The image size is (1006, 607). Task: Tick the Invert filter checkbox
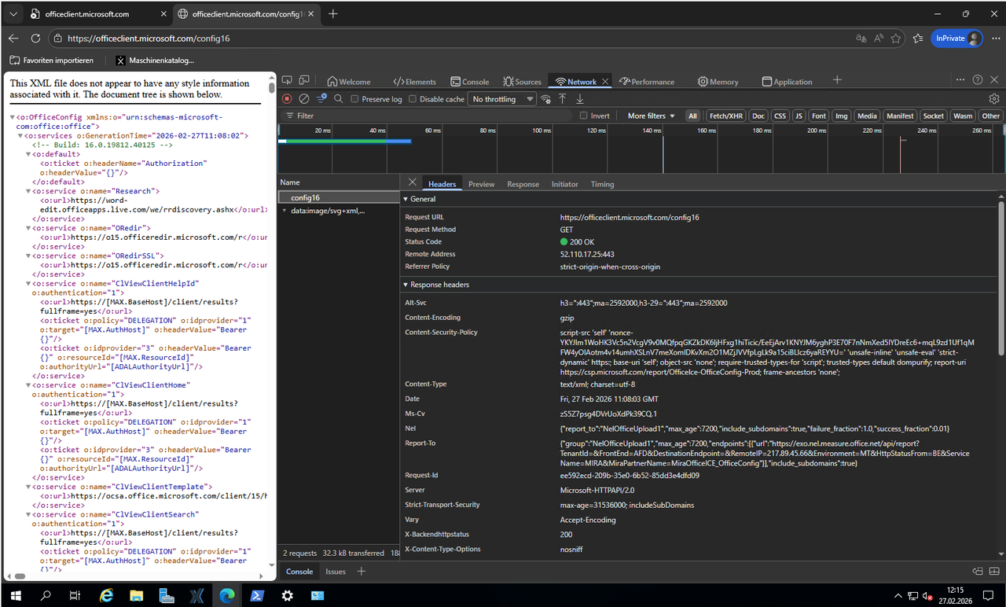(584, 116)
